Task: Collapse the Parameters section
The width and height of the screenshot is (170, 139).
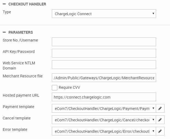Action: point(4,32)
